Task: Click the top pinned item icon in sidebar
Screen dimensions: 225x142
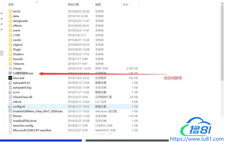Action: tap(1, 13)
